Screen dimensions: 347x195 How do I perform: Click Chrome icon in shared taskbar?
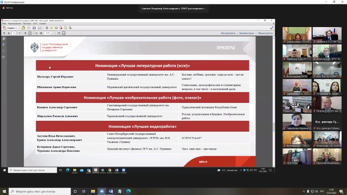point(110,170)
